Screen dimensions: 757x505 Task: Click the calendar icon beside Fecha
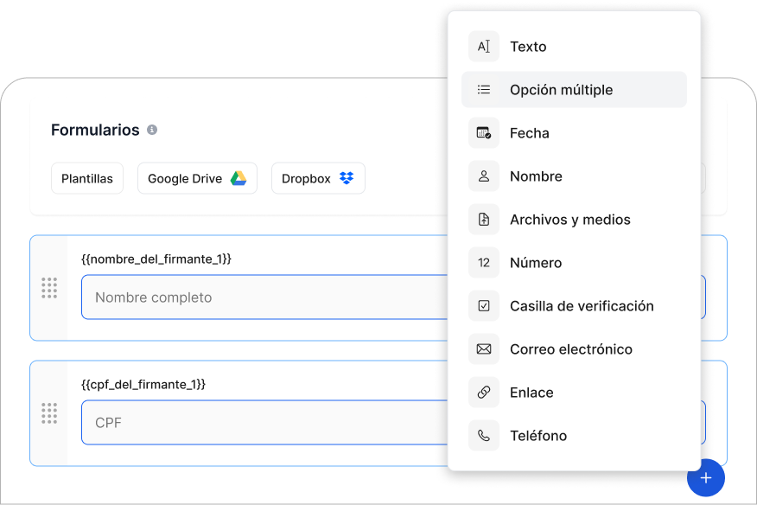click(484, 133)
